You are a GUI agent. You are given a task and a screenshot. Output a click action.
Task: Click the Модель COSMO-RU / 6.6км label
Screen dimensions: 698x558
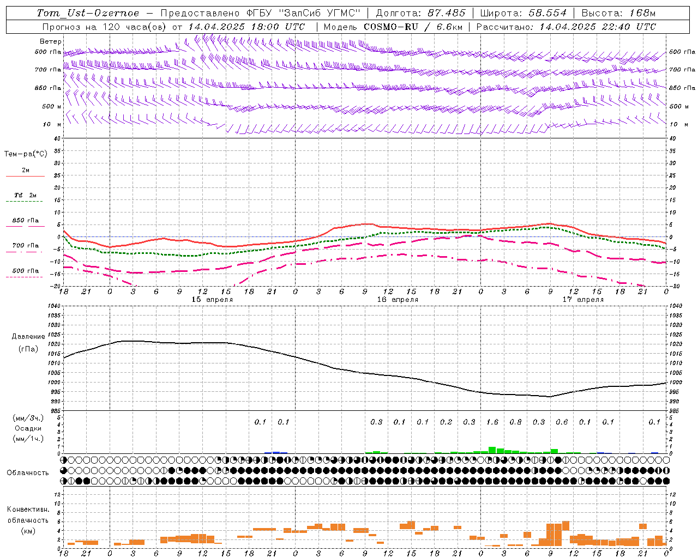click(393, 27)
